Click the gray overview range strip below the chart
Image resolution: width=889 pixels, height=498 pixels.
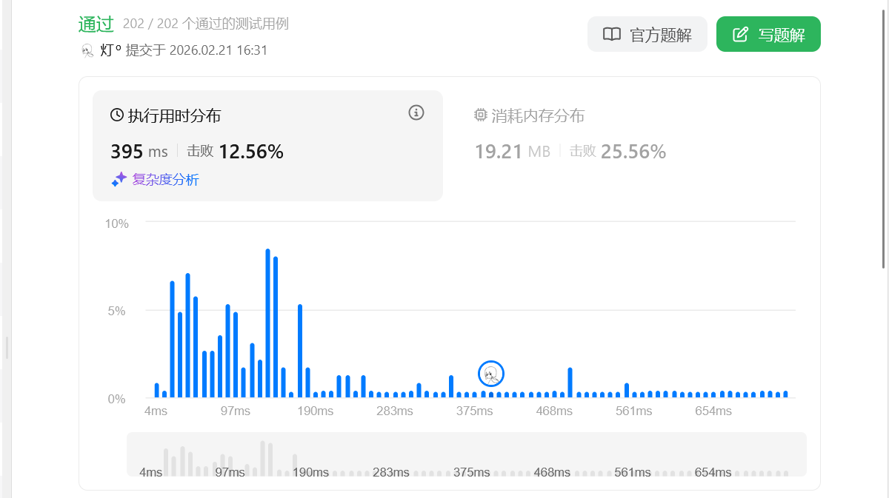467,454
